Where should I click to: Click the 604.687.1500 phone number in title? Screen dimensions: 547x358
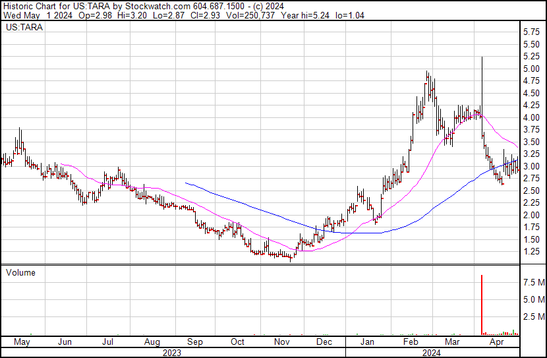click(219, 7)
